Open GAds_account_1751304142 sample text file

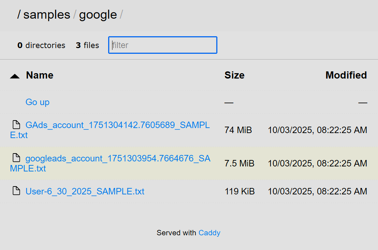click(x=117, y=125)
